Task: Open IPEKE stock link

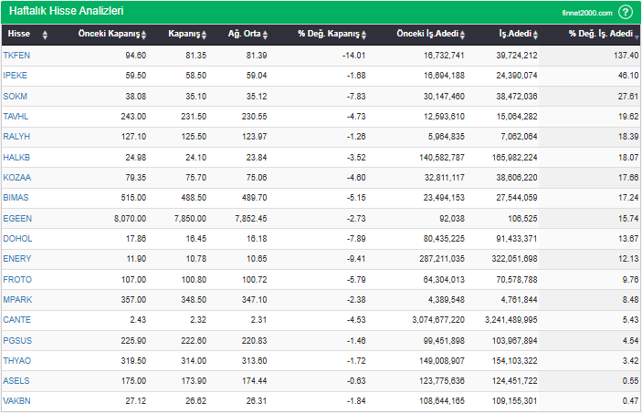Action: [16, 75]
